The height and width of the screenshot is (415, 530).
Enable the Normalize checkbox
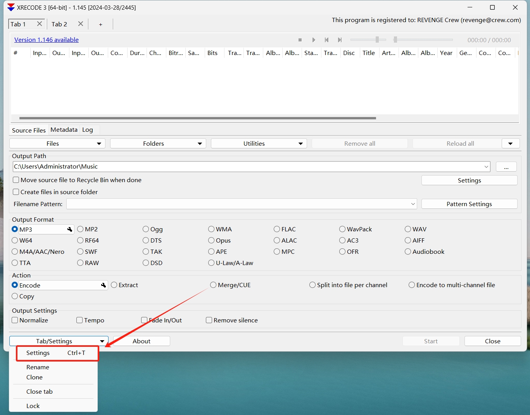(x=15, y=320)
